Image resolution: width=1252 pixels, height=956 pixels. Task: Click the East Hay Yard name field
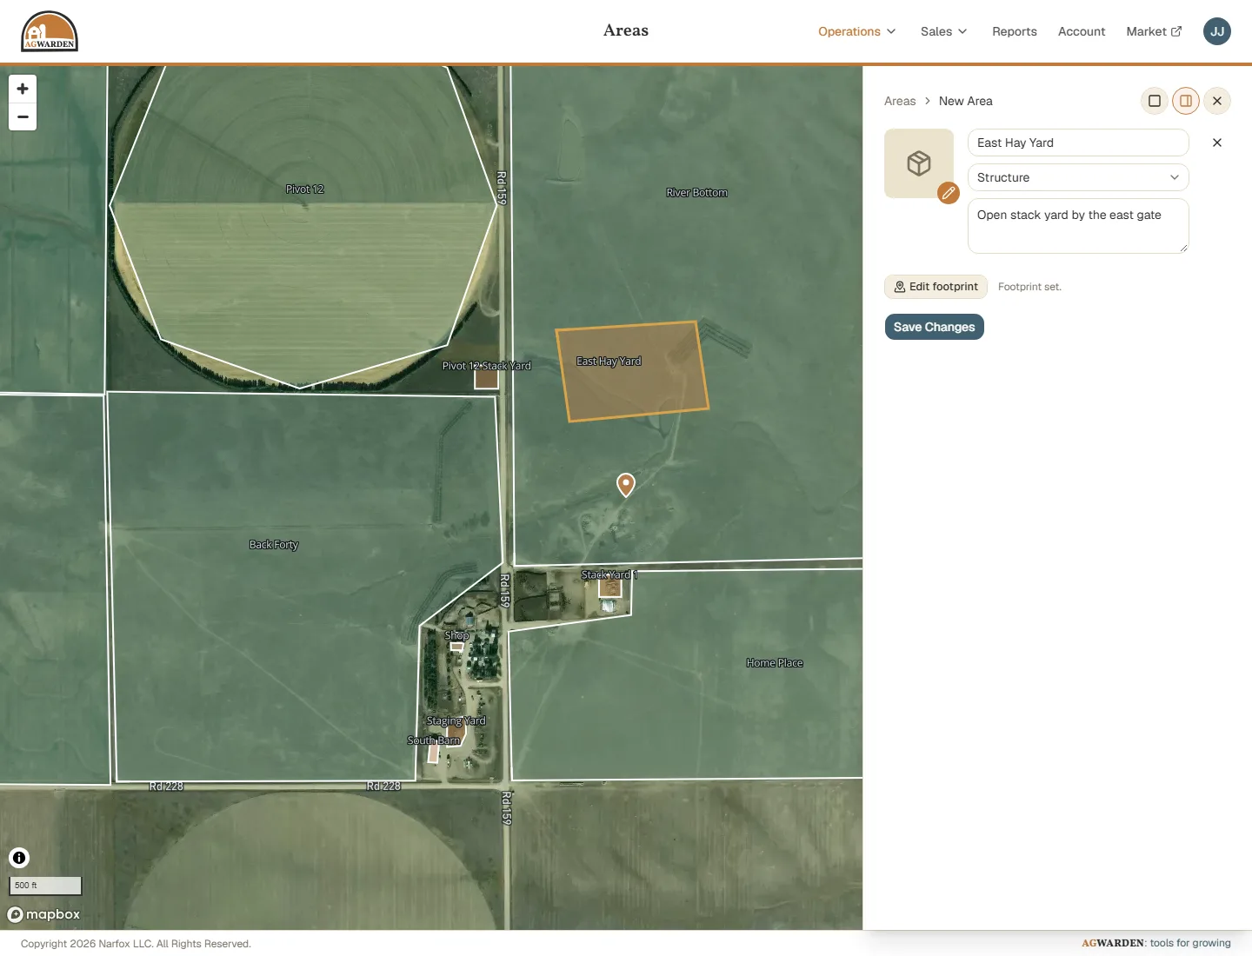[x=1078, y=143]
